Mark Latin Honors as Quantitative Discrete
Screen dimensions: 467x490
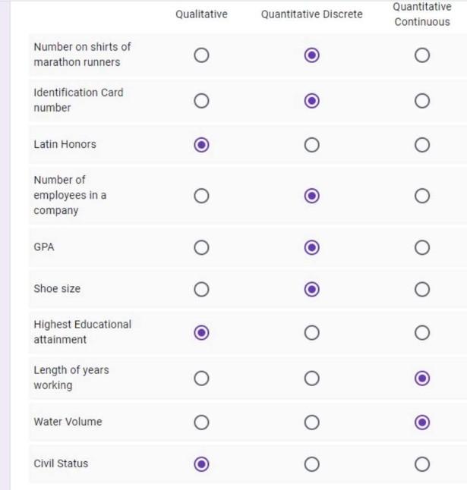point(311,145)
